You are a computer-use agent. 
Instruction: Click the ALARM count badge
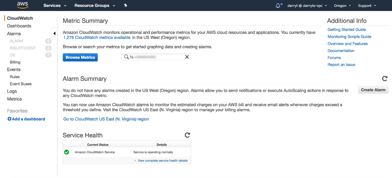pos(48,41)
